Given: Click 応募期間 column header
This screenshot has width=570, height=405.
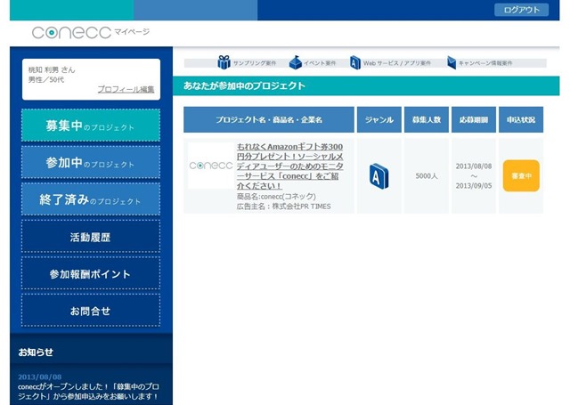Looking at the screenshot, I should (474, 119).
